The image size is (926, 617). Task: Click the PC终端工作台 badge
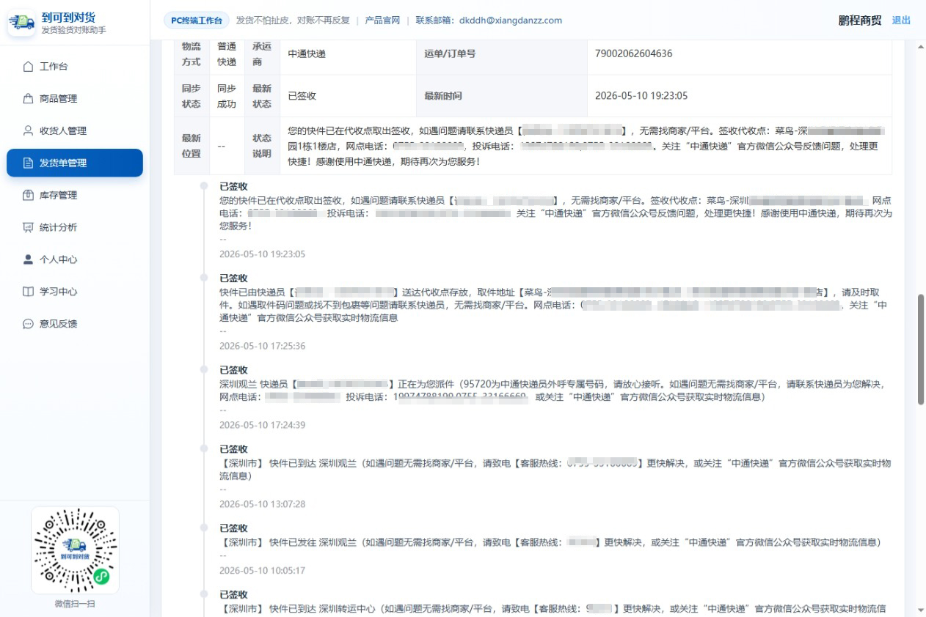pos(196,21)
